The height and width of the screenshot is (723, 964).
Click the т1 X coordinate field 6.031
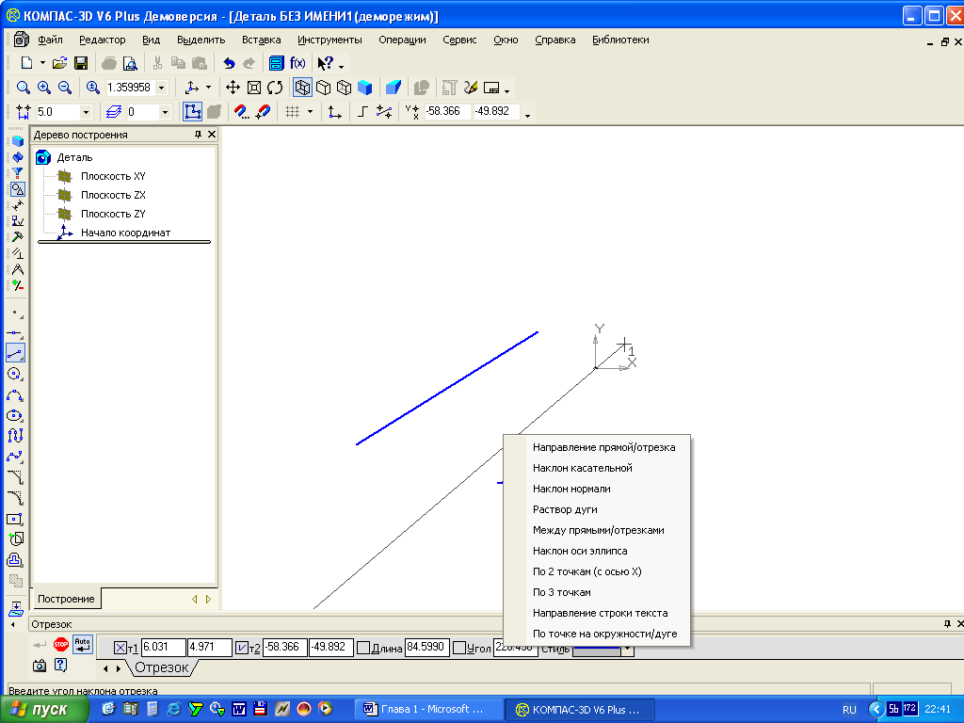pos(164,648)
